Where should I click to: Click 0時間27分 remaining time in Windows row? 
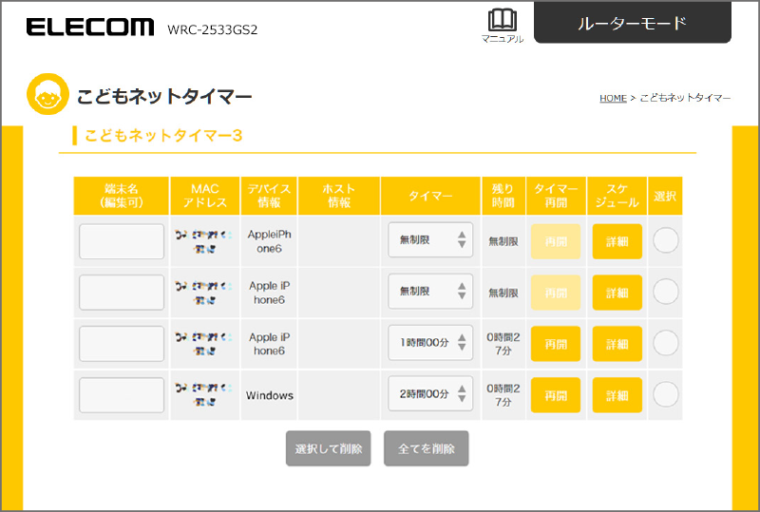click(x=503, y=395)
